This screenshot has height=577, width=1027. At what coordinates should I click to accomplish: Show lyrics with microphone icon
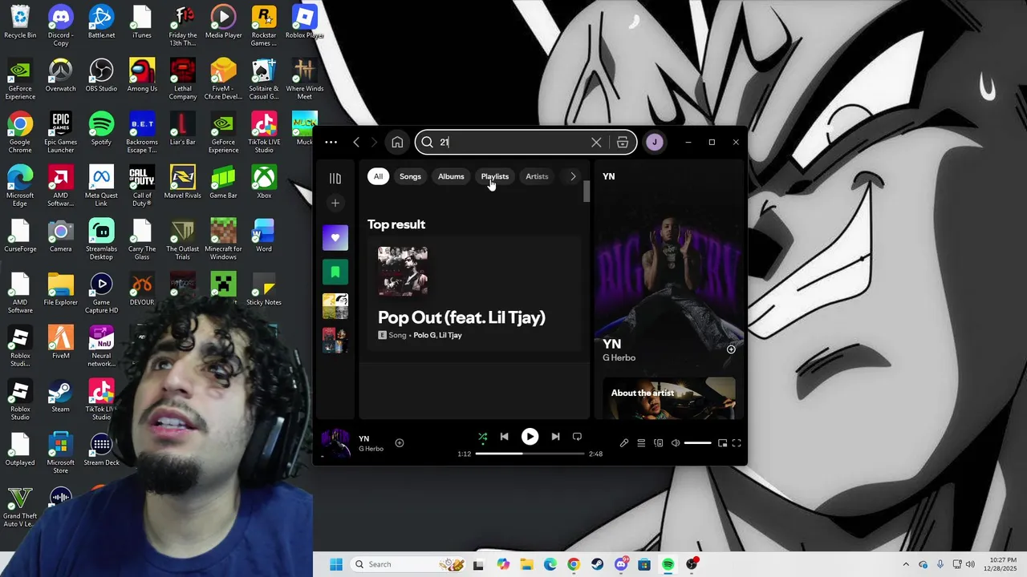click(623, 443)
